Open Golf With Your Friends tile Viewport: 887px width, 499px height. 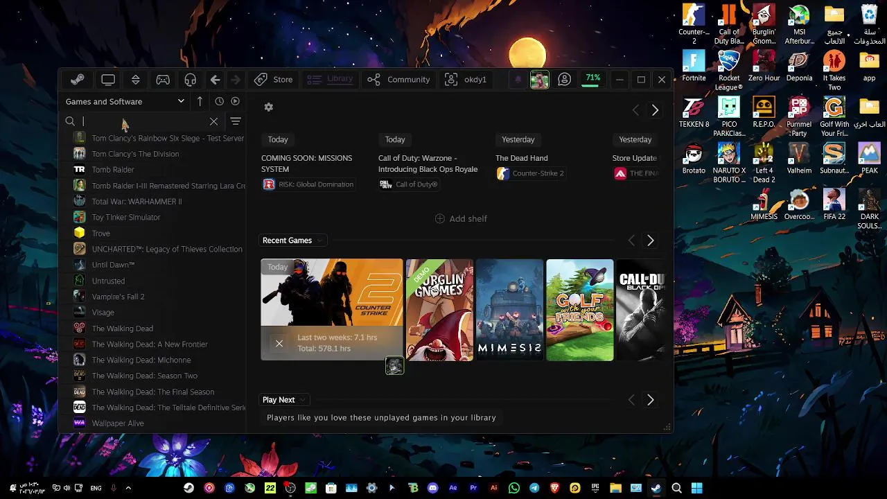[x=579, y=310]
